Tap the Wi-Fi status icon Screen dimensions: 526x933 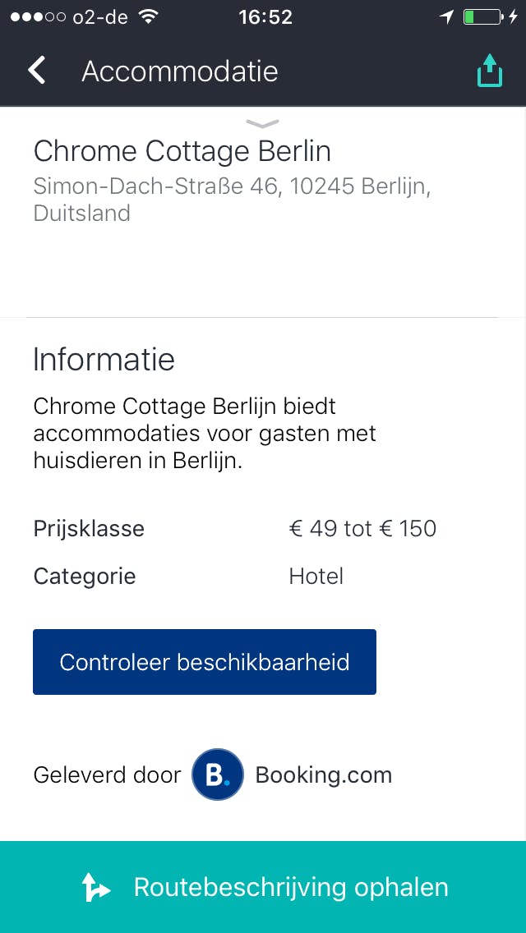click(149, 16)
